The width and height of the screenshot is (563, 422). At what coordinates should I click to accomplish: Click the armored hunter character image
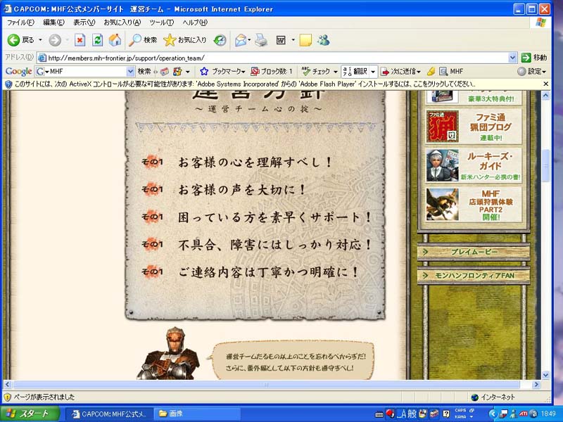[x=168, y=354]
